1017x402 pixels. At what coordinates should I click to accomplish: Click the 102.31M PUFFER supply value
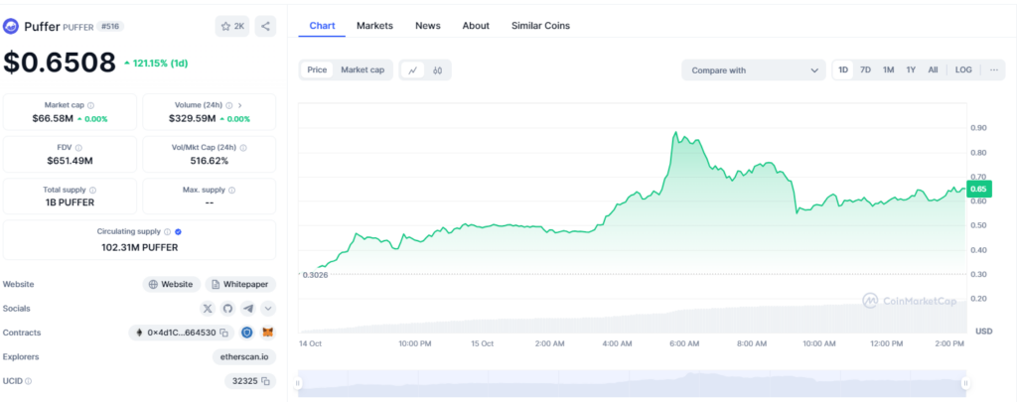pyautogui.click(x=139, y=247)
